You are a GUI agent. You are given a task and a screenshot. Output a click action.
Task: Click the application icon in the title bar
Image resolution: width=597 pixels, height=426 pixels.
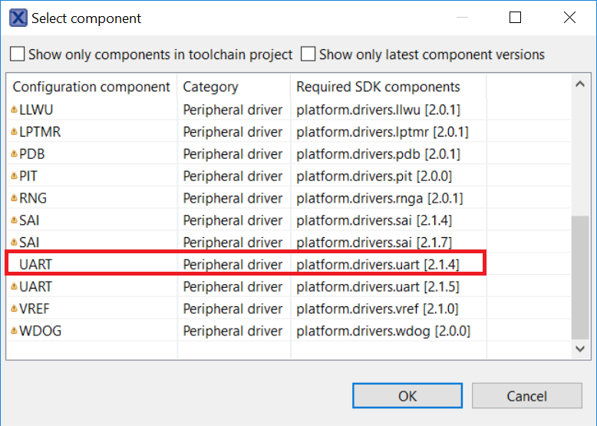point(18,18)
